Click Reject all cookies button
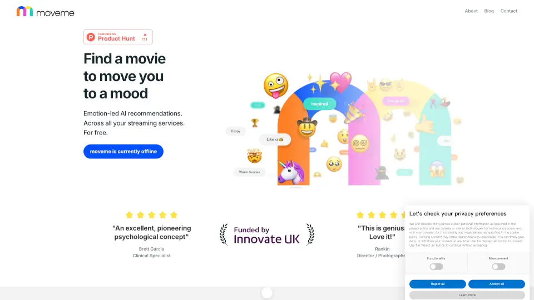 click(437, 284)
